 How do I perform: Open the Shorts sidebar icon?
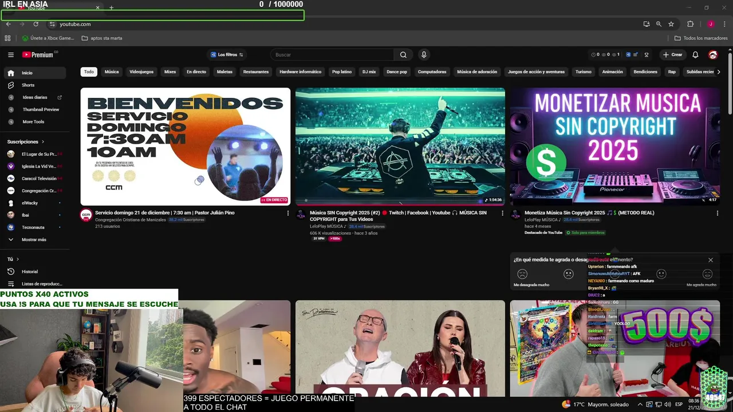pyautogui.click(x=11, y=85)
